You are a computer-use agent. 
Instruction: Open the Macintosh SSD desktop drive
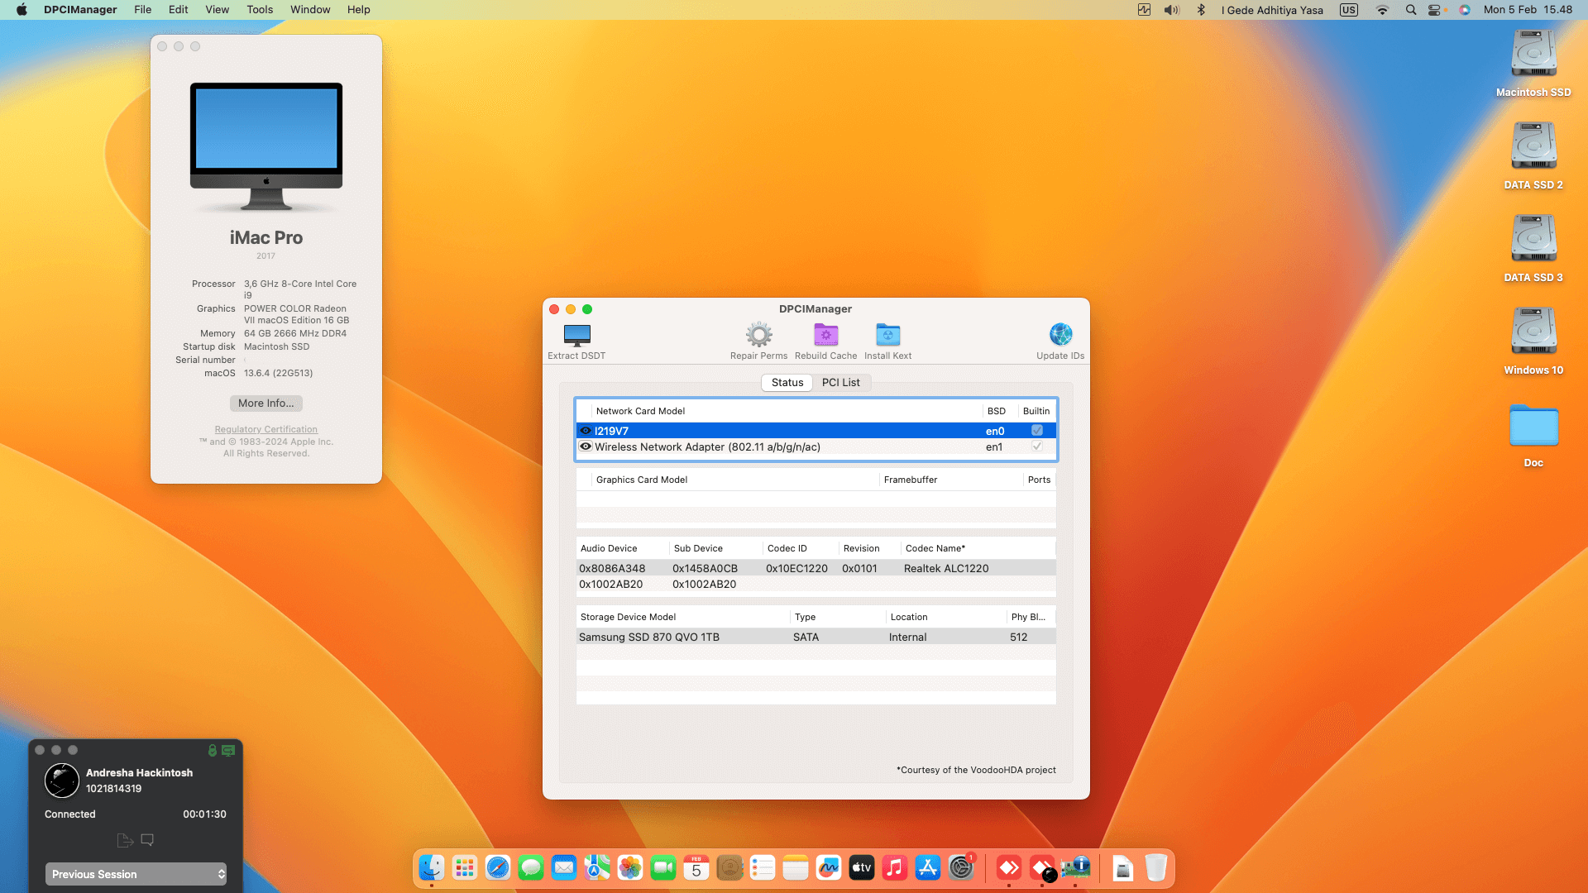point(1533,54)
